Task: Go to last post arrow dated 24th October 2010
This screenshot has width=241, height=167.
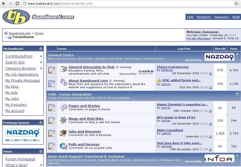Action: click(210, 111)
